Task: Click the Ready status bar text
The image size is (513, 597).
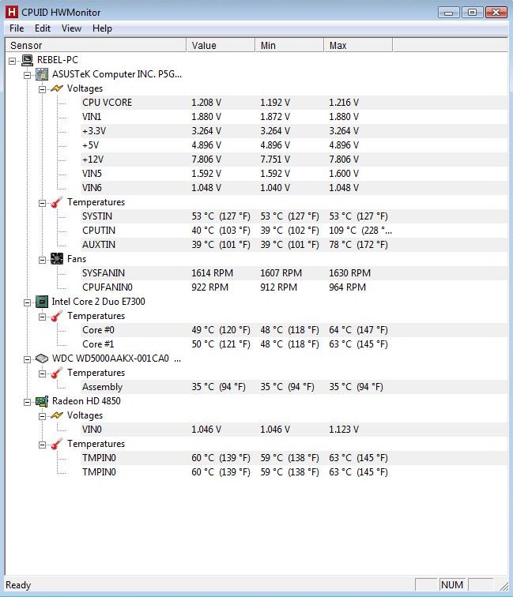Action: pos(18,585)
